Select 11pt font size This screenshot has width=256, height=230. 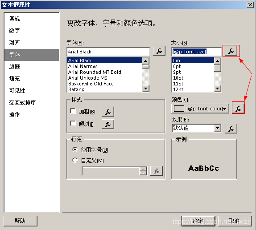pos(193,84)
